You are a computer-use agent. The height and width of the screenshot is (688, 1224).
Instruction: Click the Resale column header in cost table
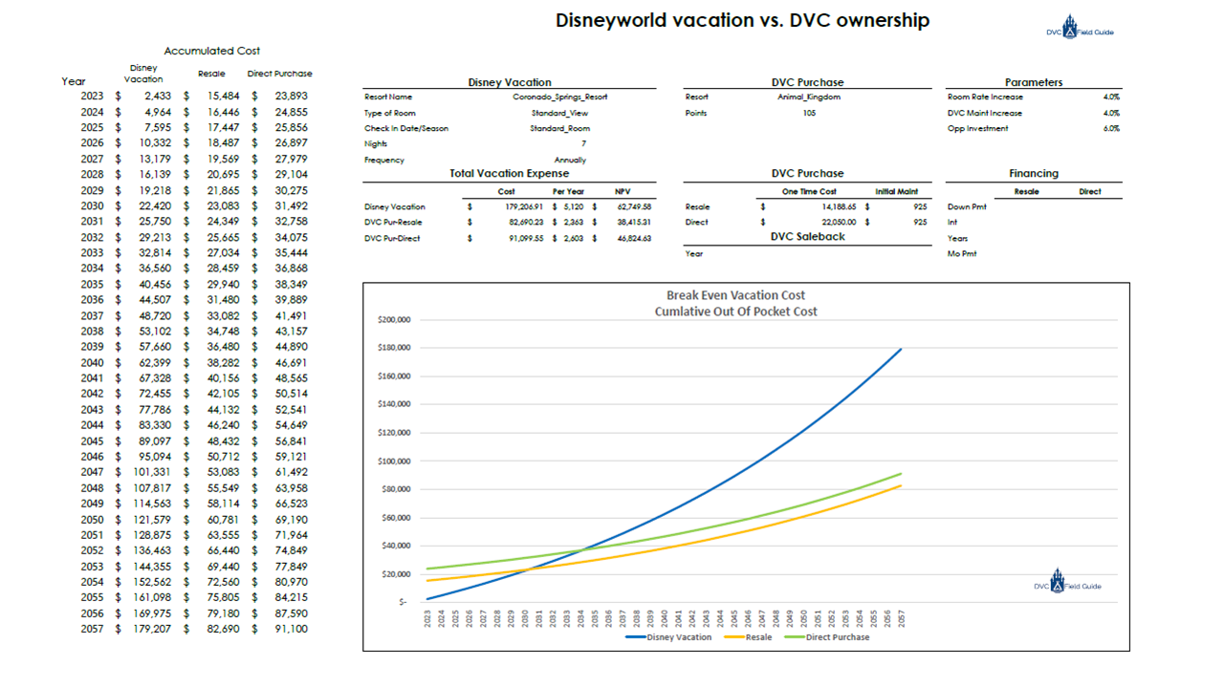pos(211,74)
